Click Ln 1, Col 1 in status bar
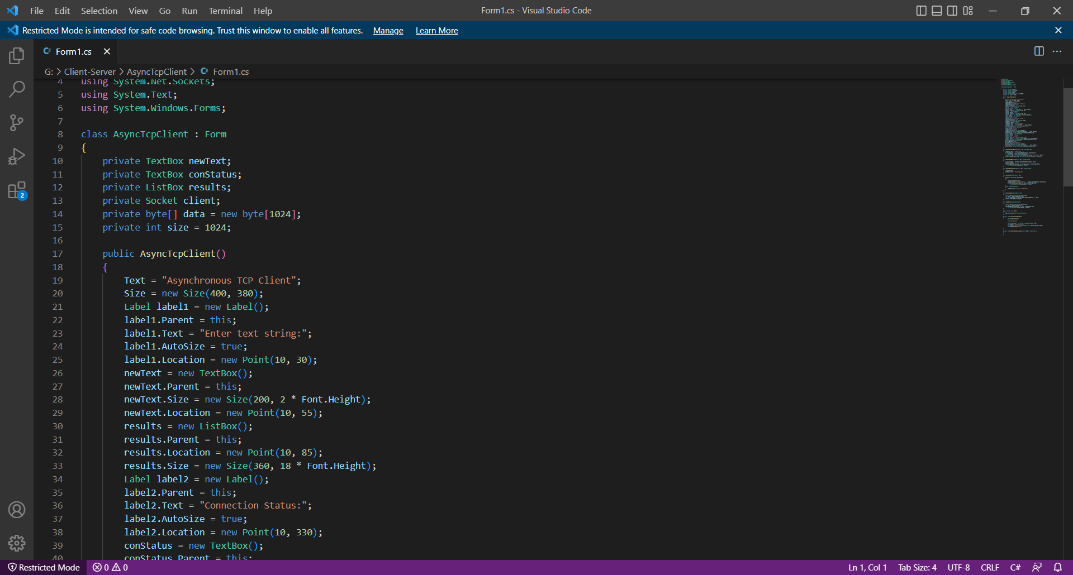1073x575 pixels. (x=867, y=567)
